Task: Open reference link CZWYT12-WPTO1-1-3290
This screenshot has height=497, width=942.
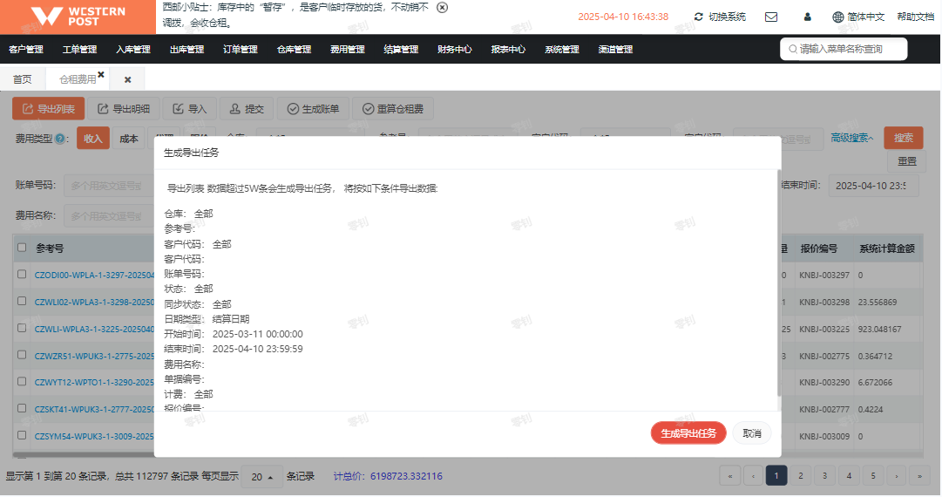Action: coord(94,382)
